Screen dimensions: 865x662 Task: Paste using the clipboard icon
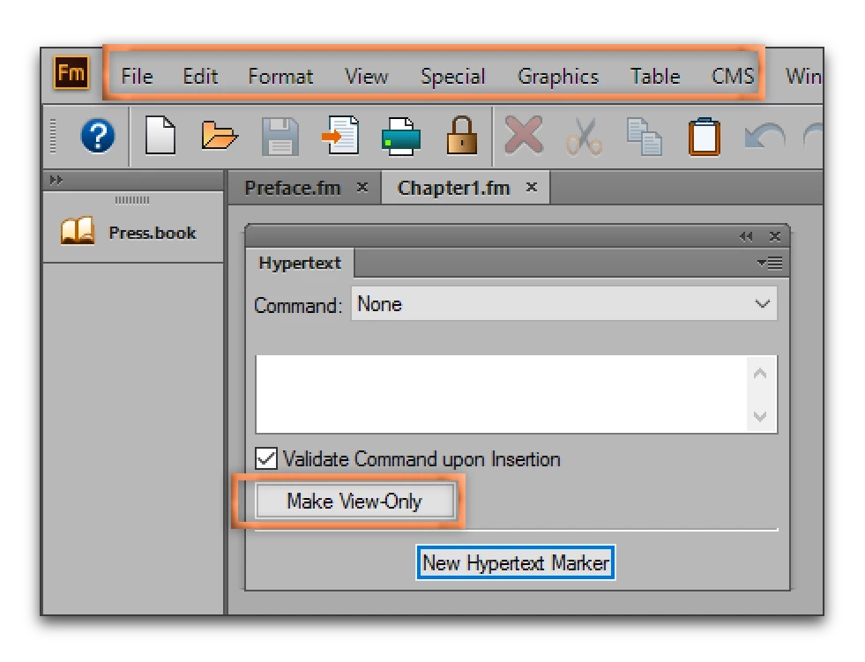tap(705, 137)
